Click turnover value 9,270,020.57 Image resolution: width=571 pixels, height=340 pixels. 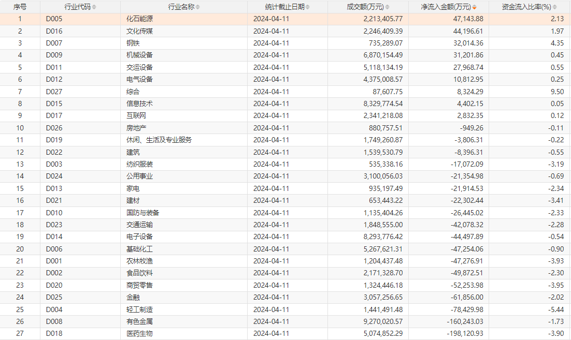(x=383, y=322)
